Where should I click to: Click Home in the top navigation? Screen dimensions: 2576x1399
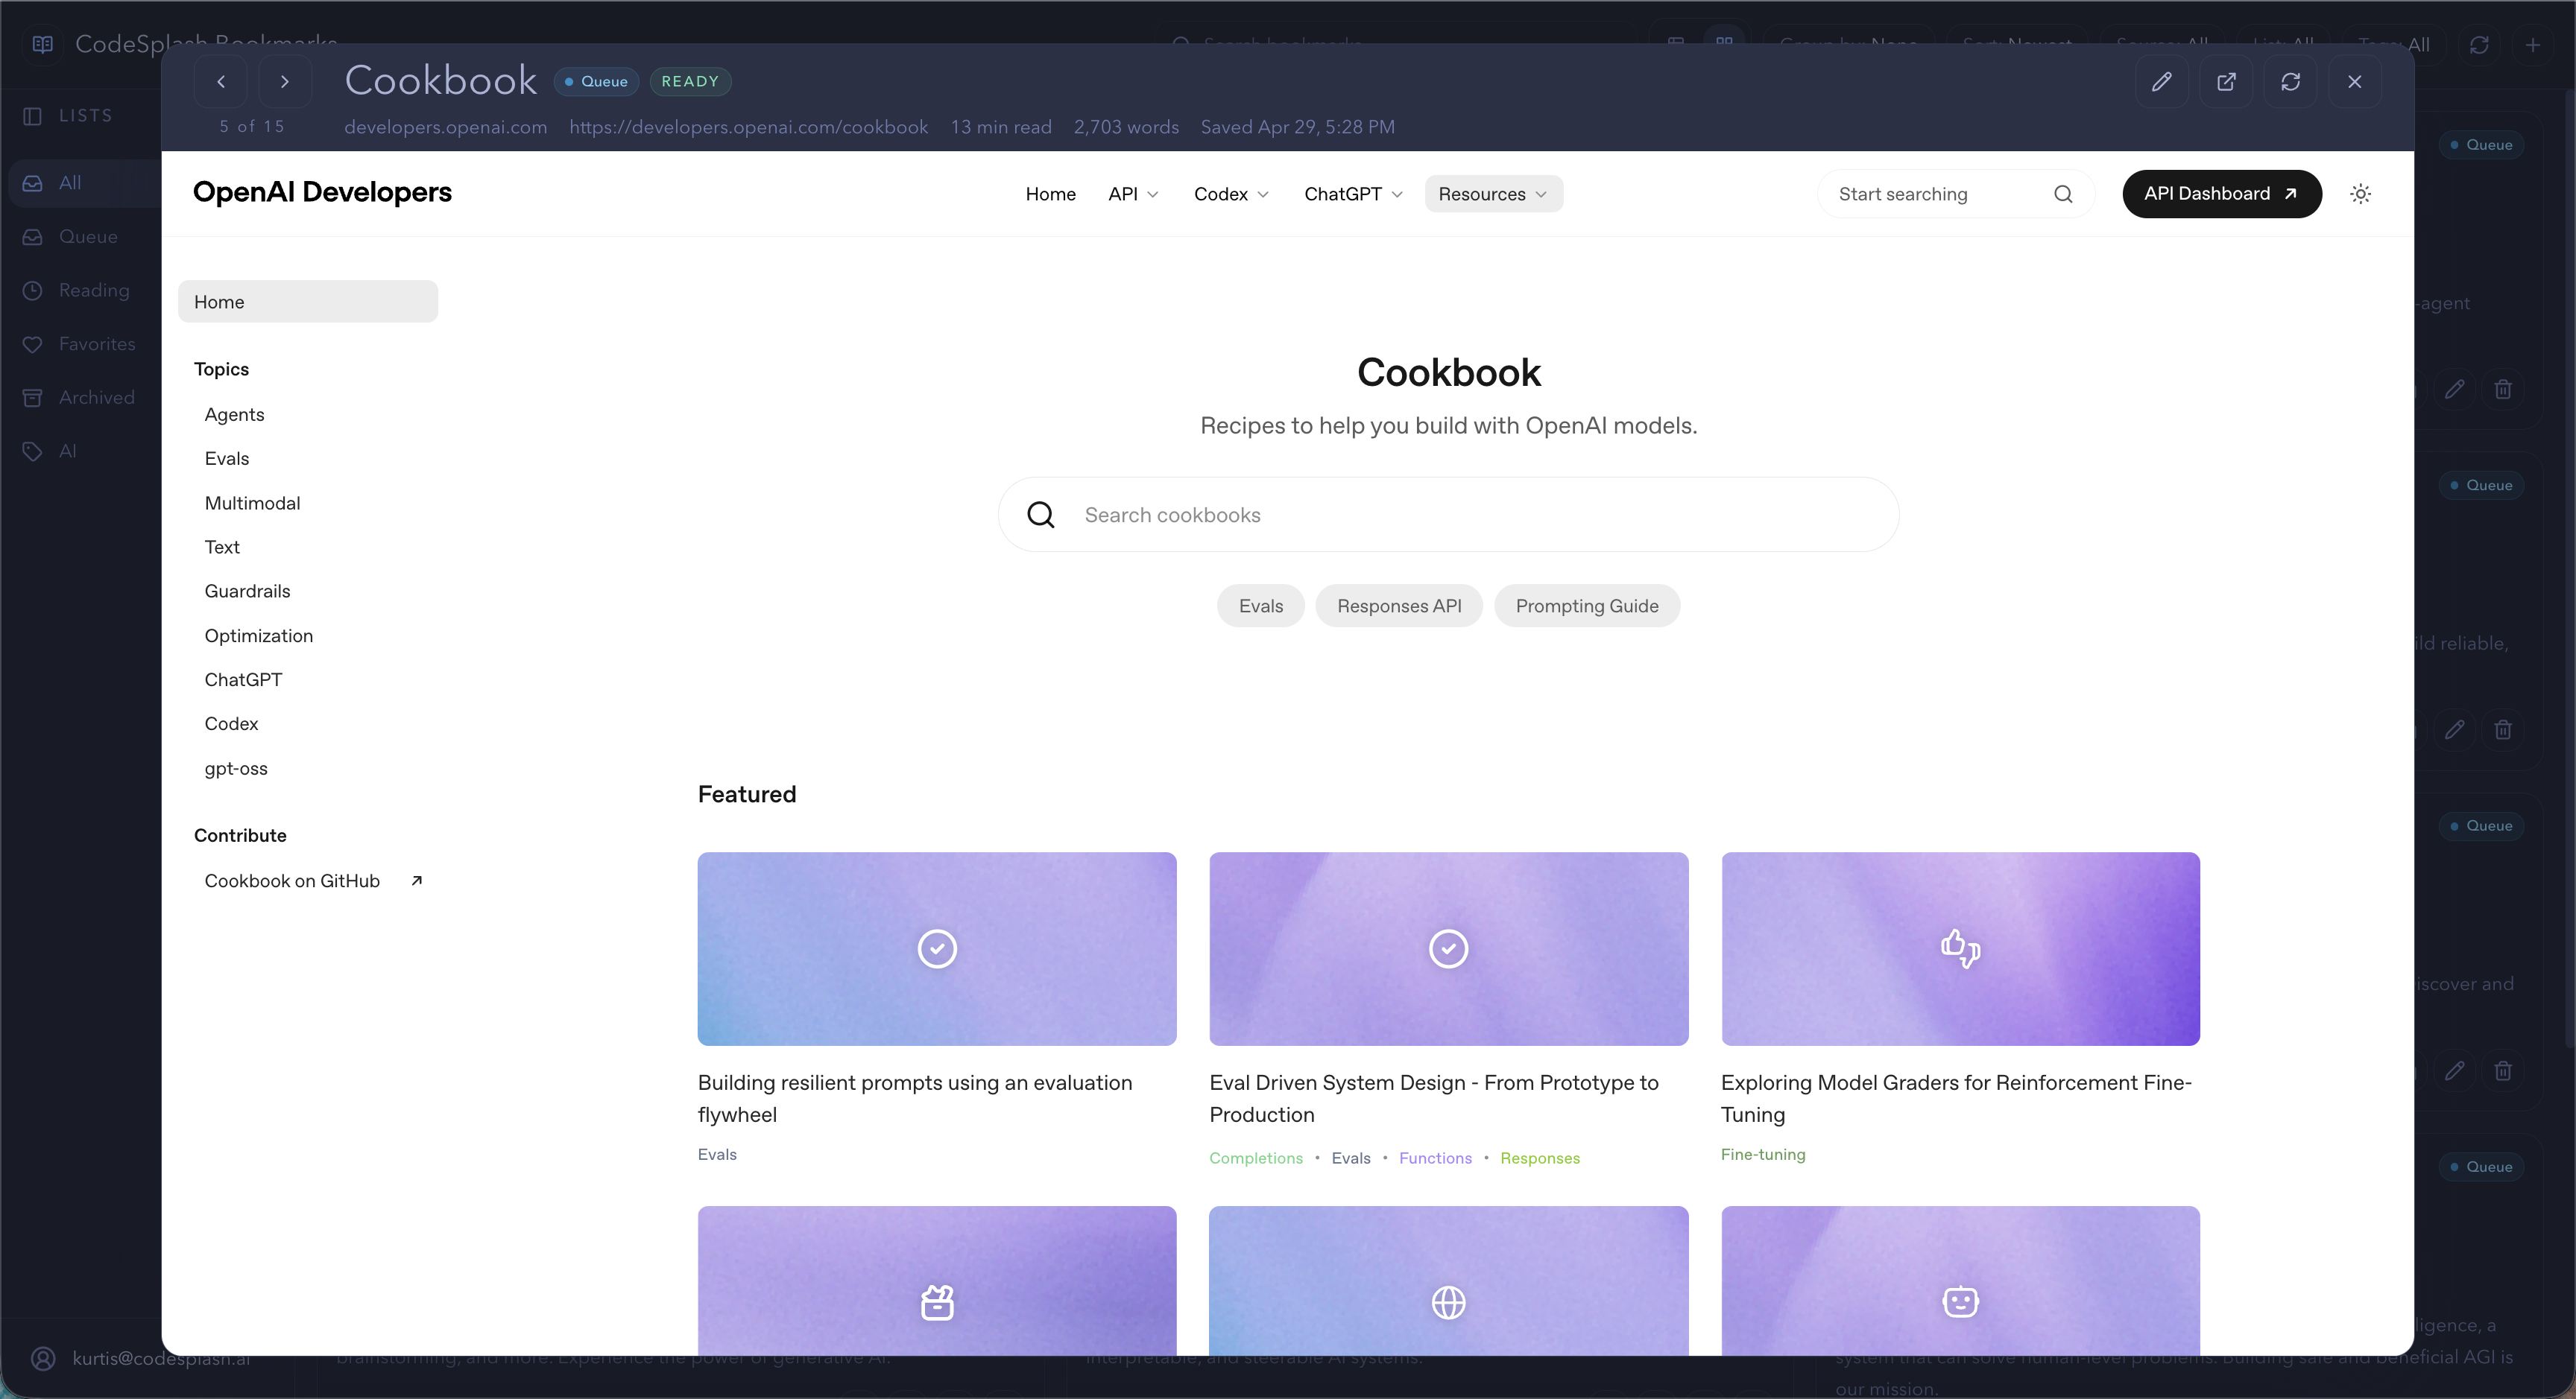pos(1050,194)
